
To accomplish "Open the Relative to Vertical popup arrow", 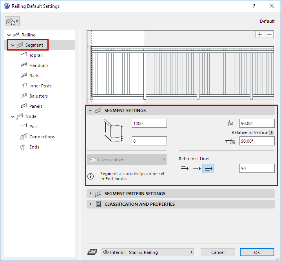I will tap(272, 132).
